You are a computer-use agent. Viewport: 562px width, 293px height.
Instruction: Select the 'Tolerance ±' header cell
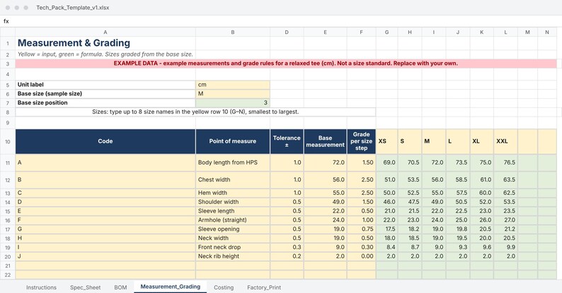coord(287,141)
